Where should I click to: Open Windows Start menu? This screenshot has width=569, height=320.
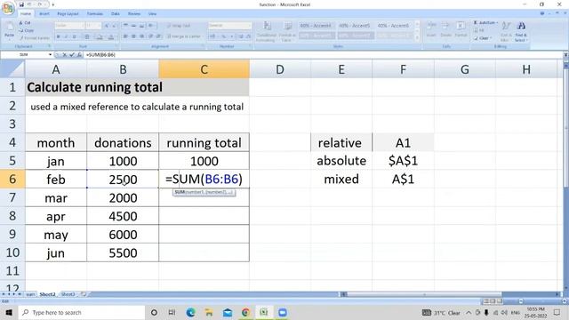[9, 312]
